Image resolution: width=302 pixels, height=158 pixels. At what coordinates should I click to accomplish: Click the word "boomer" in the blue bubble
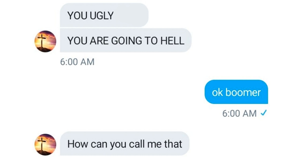[x=243, y=93]
